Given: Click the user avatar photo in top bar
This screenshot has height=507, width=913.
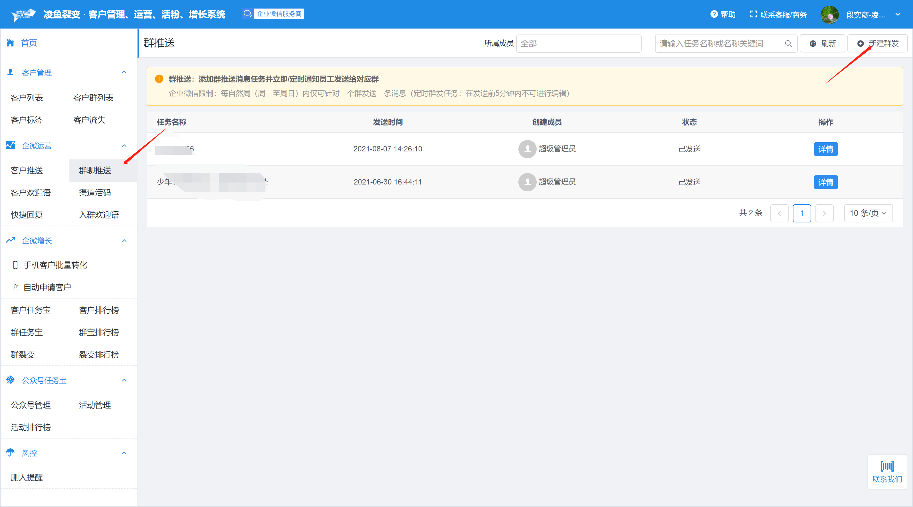Looking at the screenshot, I should (x=829, y=15).
